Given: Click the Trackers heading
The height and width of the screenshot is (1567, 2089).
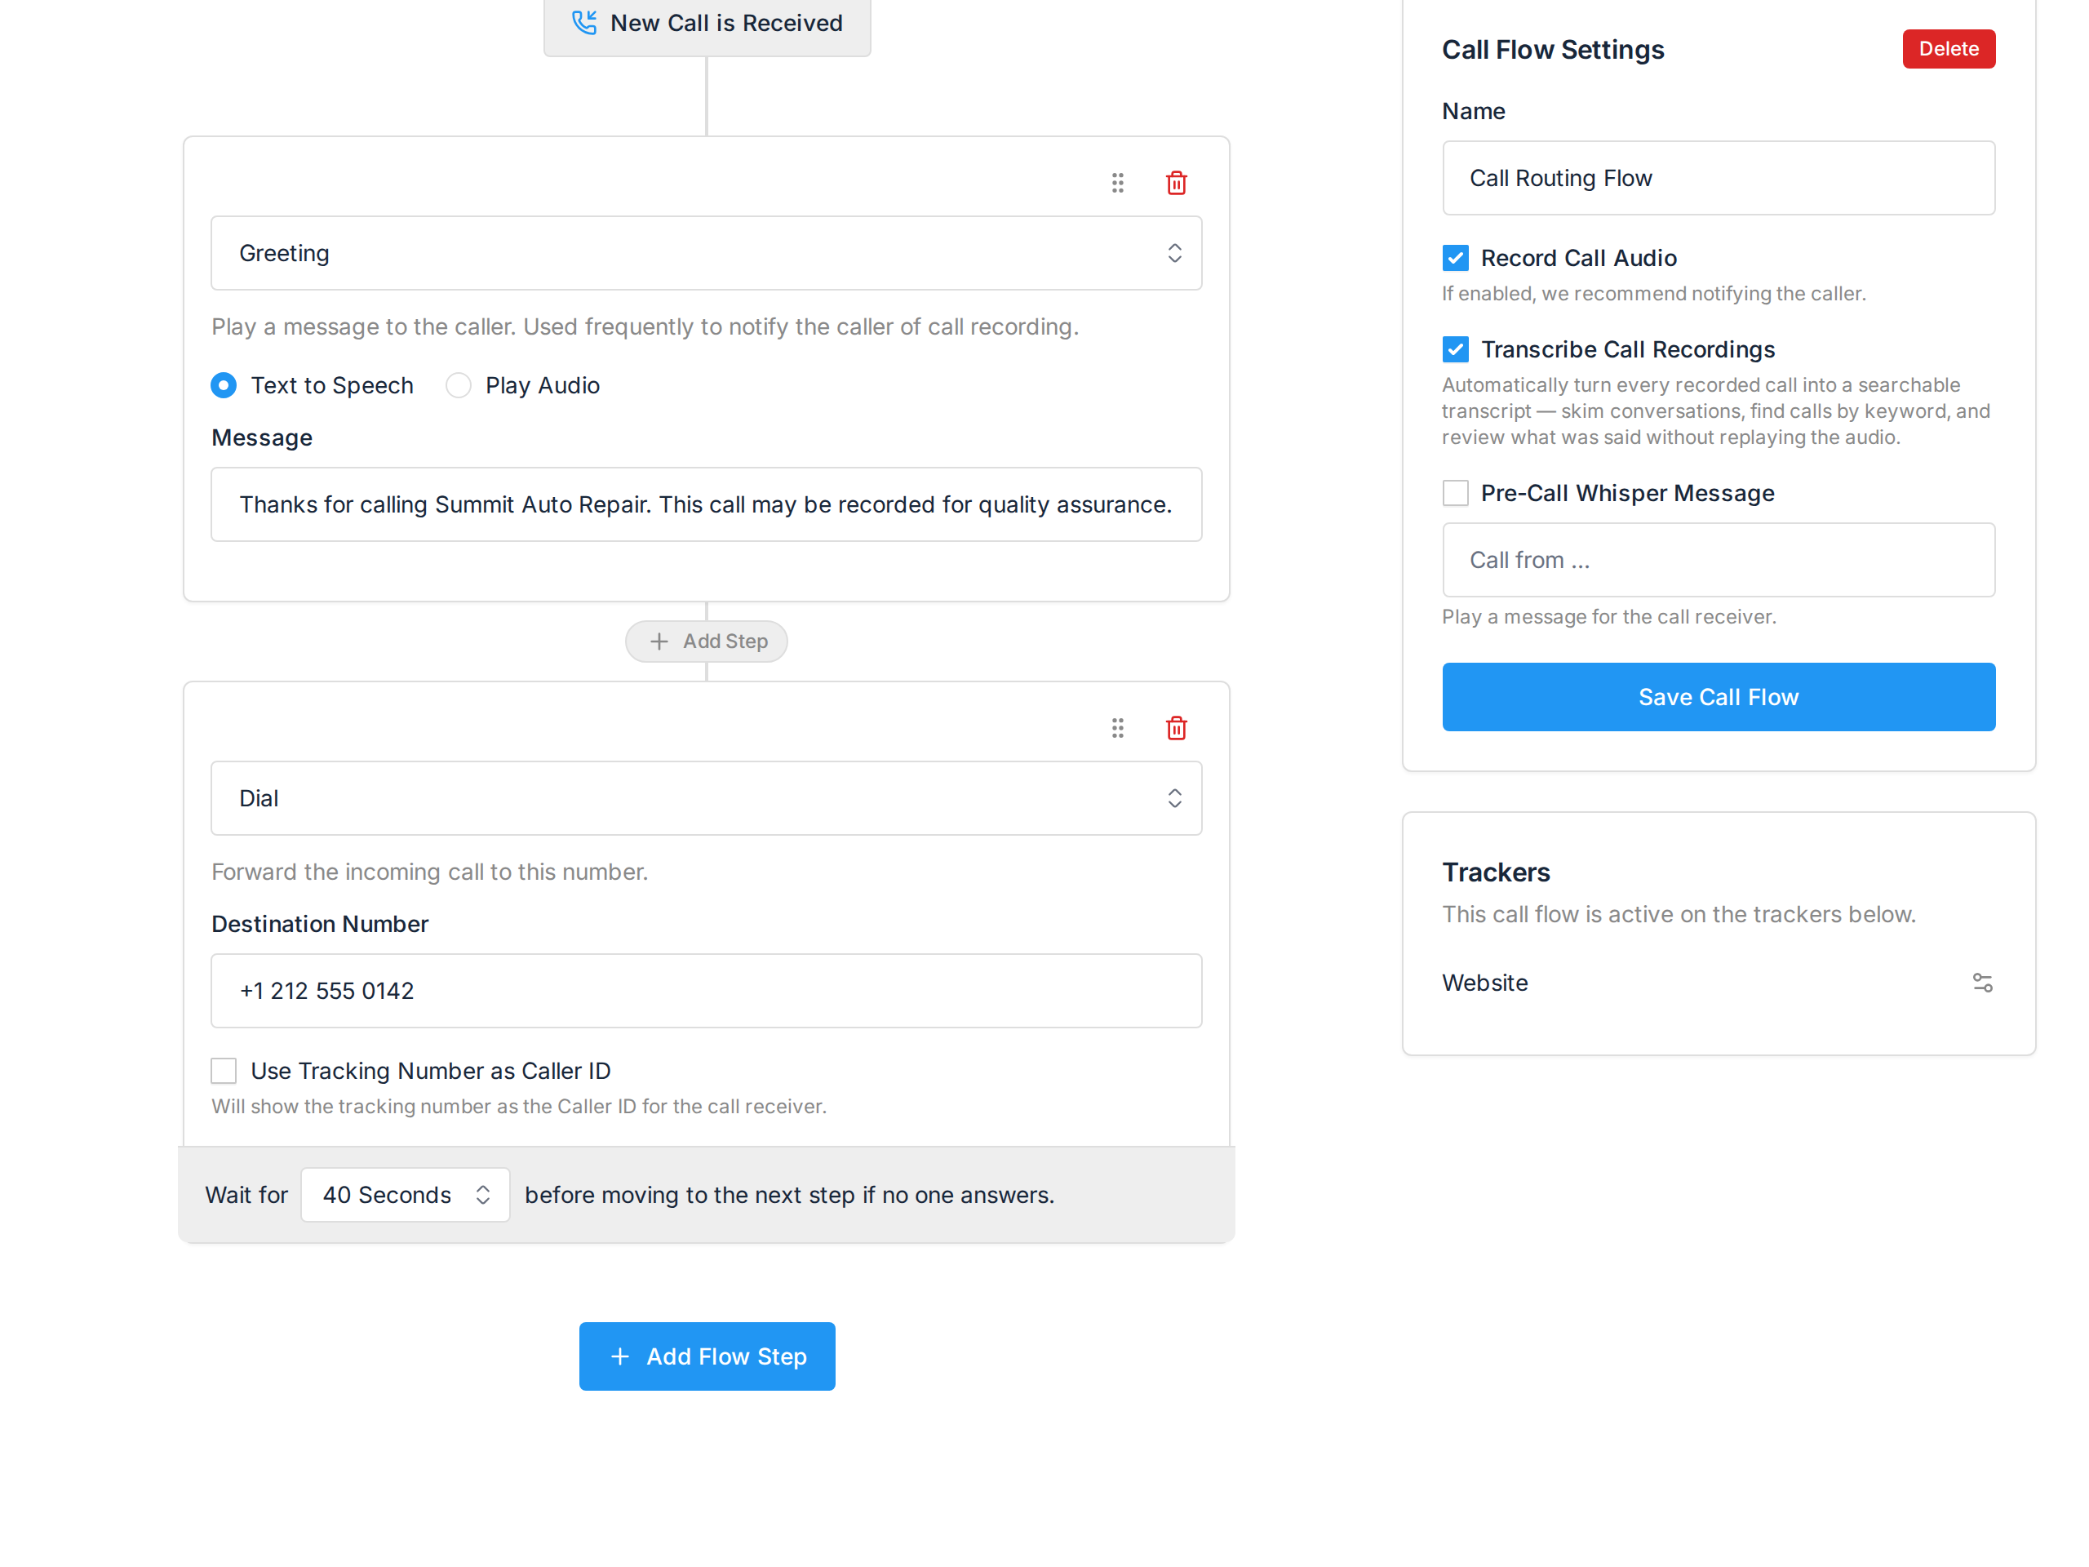Looking at the screenshot, I should pos(1496,872).
